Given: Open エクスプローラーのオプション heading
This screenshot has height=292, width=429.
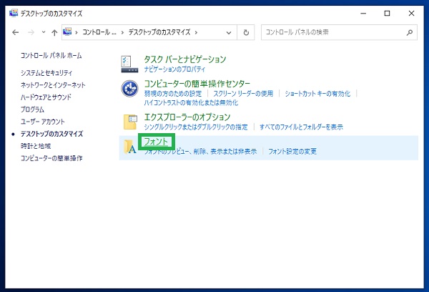Looking at the screenshot, I should coord(187,117).
